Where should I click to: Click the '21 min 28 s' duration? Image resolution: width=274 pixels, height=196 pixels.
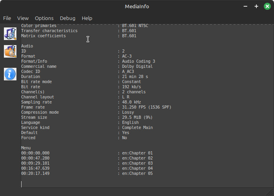135,76
